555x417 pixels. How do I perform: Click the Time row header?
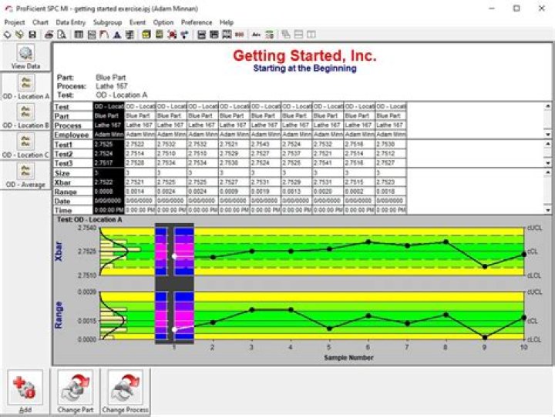(73, 210)
